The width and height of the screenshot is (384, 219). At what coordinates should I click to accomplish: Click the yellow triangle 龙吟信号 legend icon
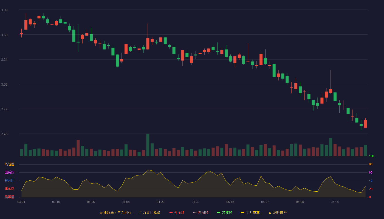[x=270, y=212]
